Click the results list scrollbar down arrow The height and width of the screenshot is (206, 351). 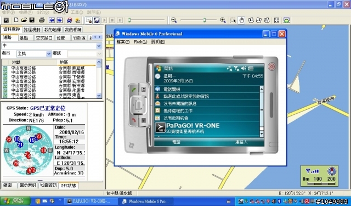click(x=99, y=96)
